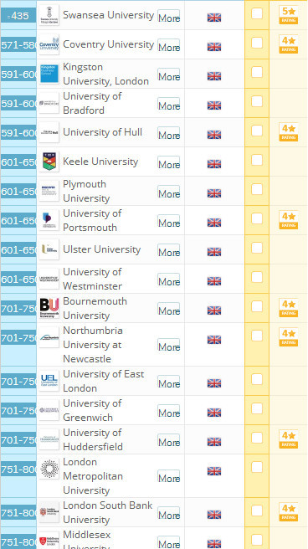Viewport: 308px width, 549px height.
Task: Click the Coventry University logo
Action: click(49, 44)
